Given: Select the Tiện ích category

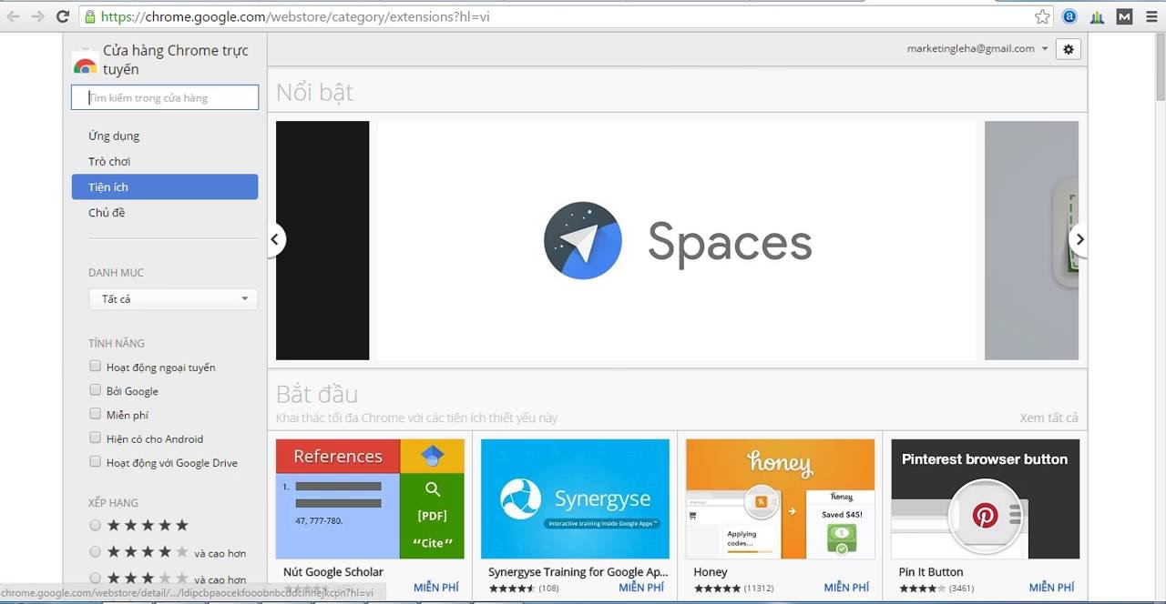Looking at the screenshot, I should click(165, 186).
